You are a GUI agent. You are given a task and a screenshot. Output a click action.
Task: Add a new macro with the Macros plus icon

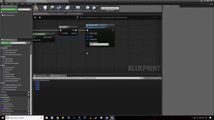[28, 92]
